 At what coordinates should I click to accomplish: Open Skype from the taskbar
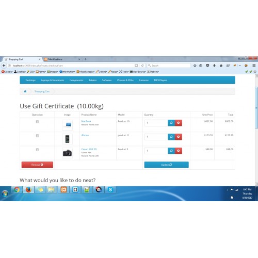(110, 190)
